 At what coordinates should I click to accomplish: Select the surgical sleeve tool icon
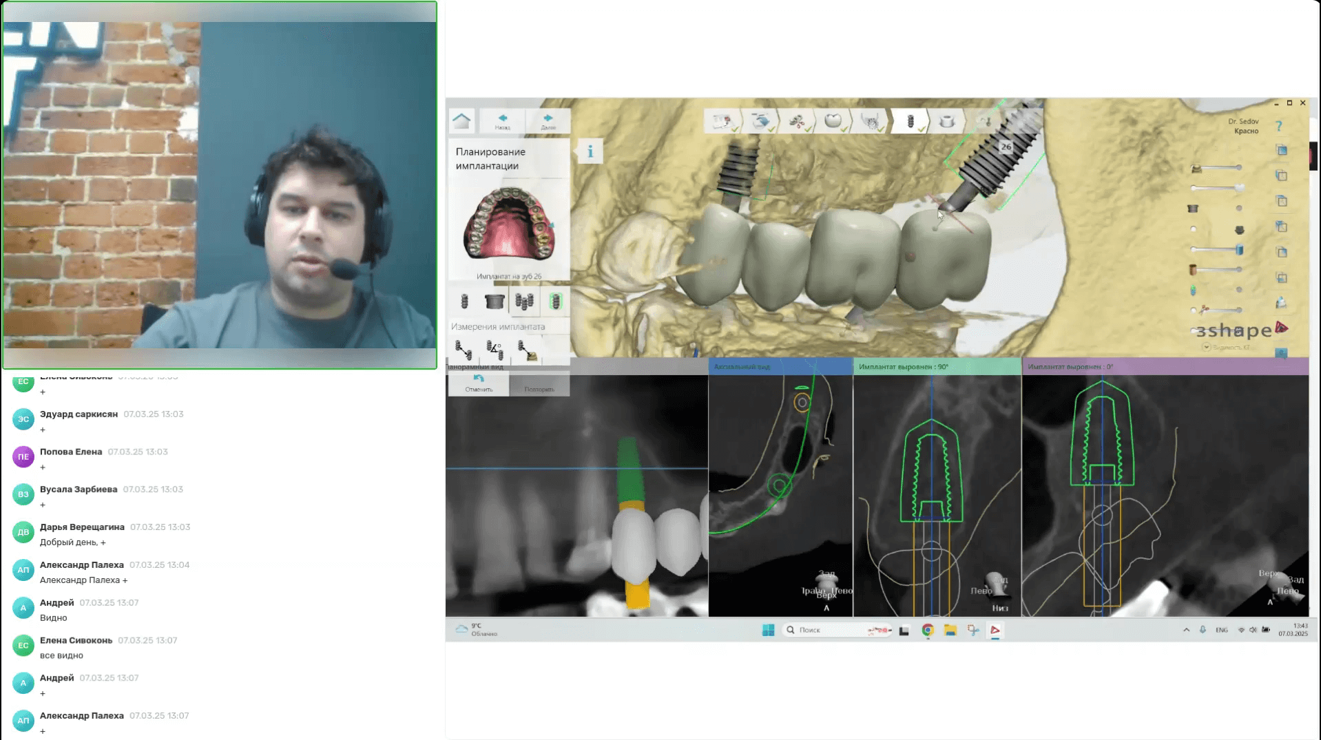coord(494,302)
